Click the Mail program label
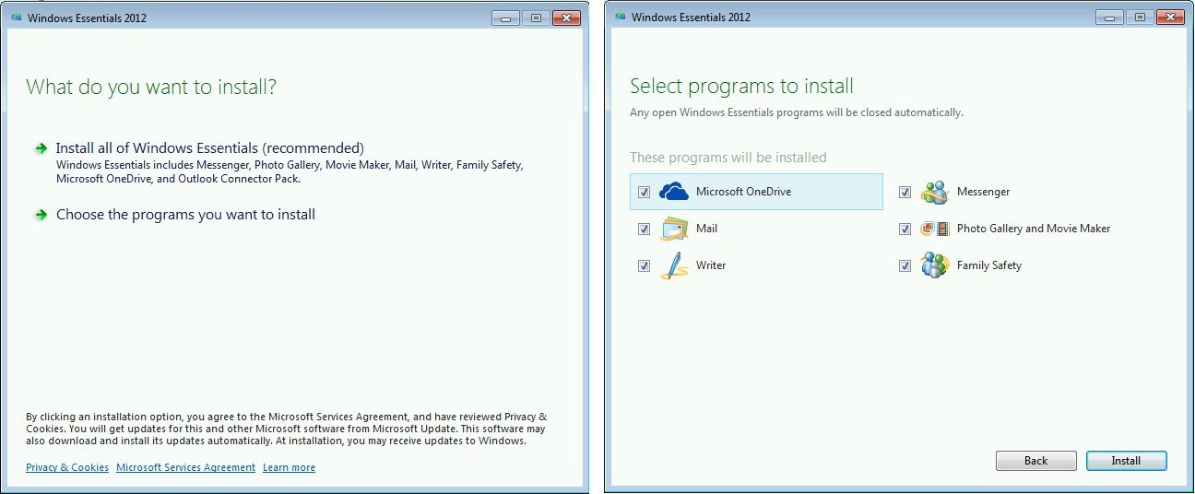1195x494 pixels. (x=706, y=229)
